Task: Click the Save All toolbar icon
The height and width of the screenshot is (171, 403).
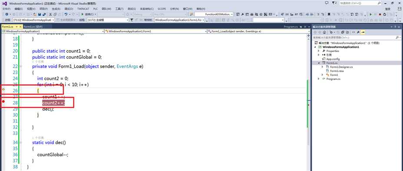Action: click(x=44, y=14)
